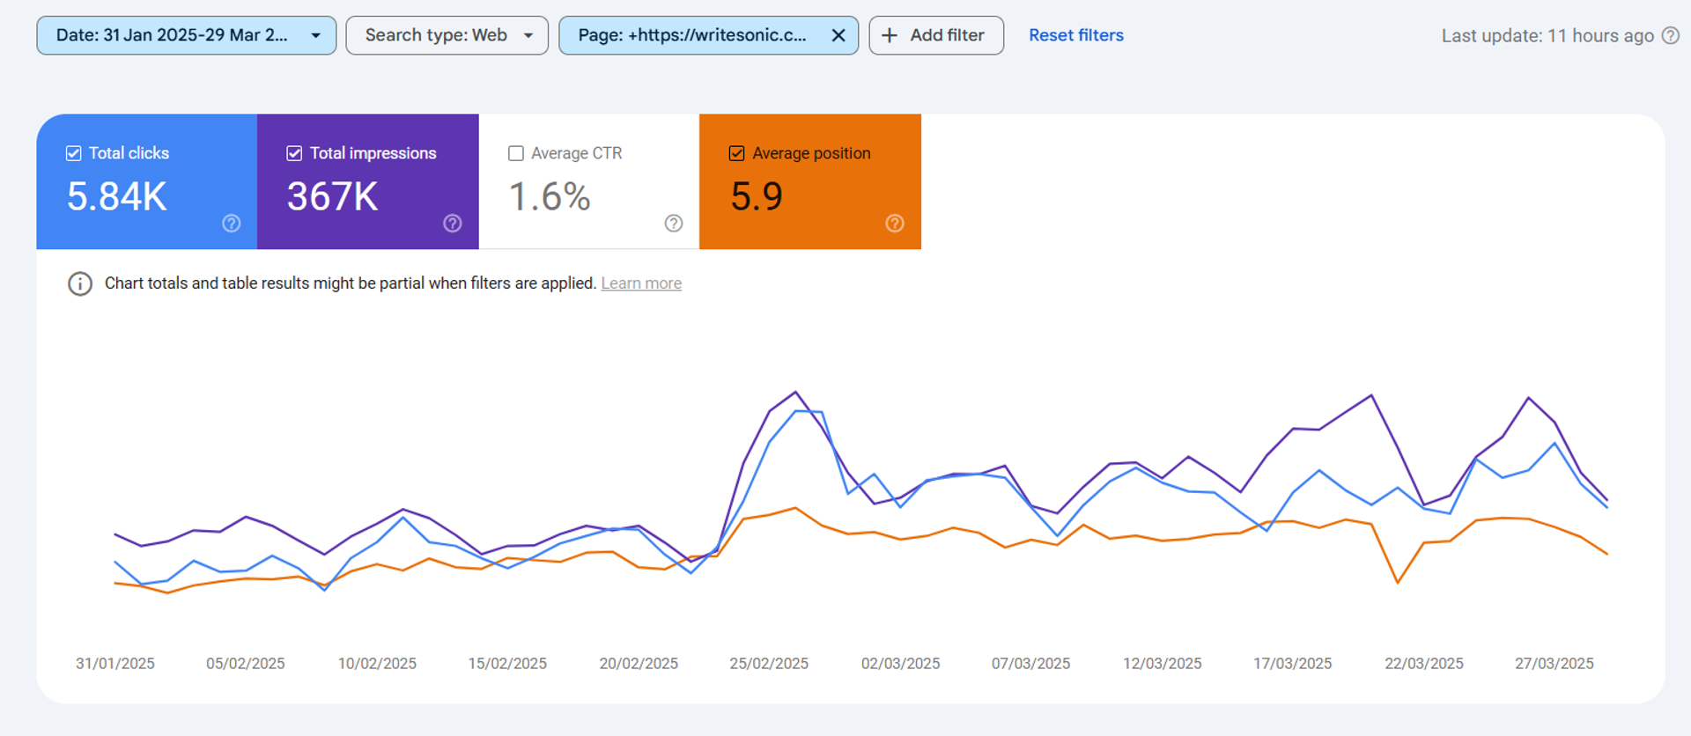Open the Learn more link

(x=641, y=283)
